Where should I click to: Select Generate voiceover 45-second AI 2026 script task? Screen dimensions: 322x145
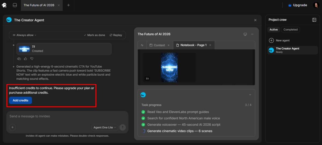184,125
